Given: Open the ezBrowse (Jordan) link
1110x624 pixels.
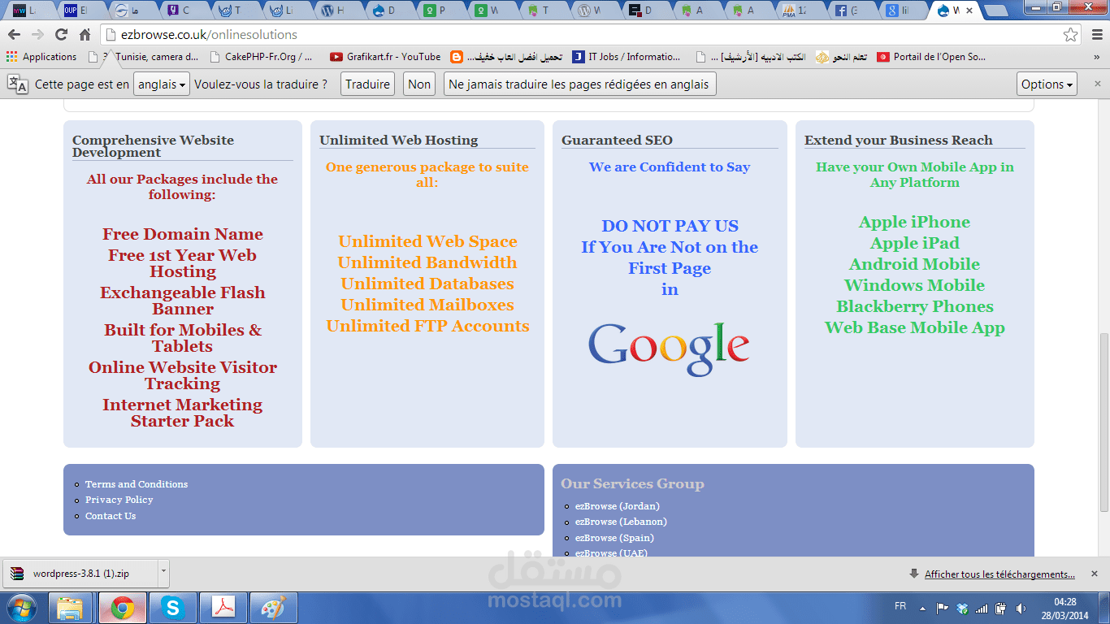Looking at the screenshot, I should pyautogui.click(x=618, y=506).
